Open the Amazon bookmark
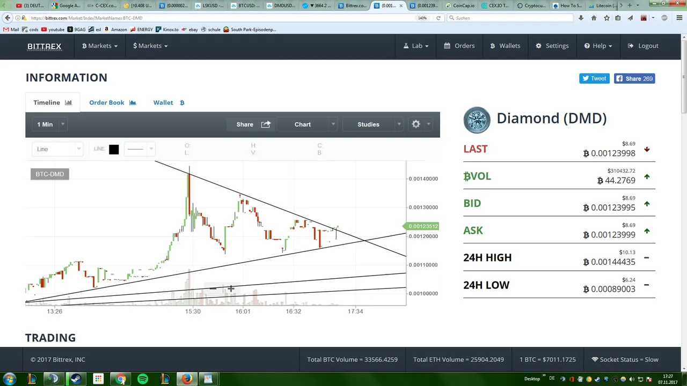 pyautogui.click(x=115, y=29)
